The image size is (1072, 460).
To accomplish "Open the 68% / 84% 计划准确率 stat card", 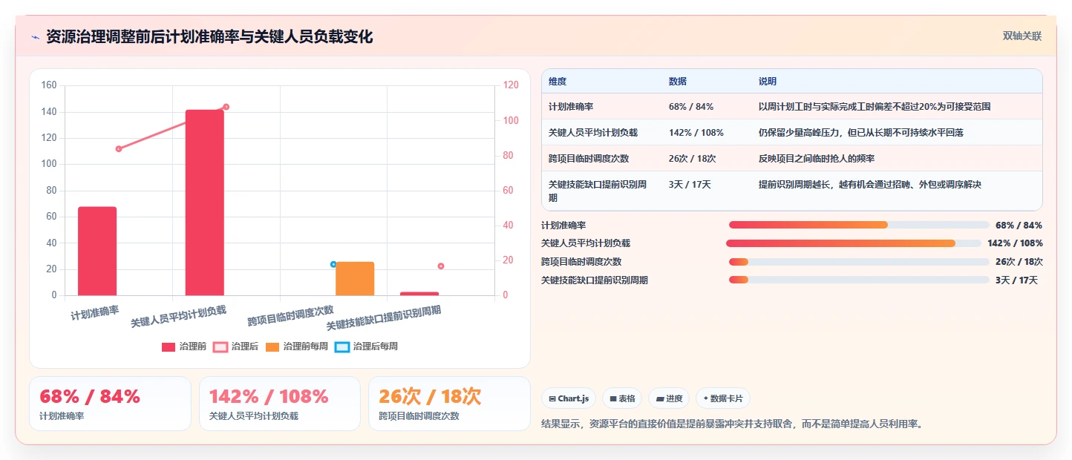I will pyautogui.click(x=110, y=404).
